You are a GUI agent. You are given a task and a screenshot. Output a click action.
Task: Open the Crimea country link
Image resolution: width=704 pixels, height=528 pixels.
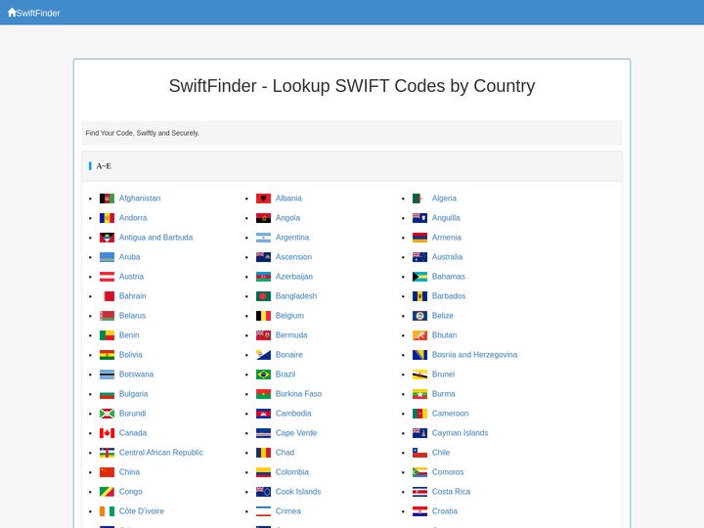288,511
